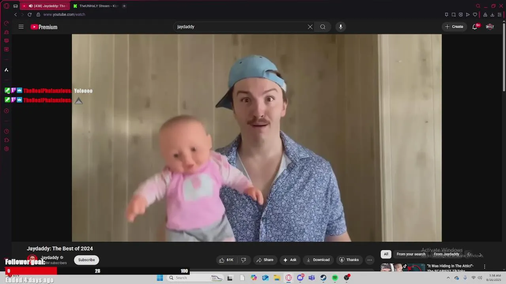Image resolution: width=506 pixels, height=284 pixels.
Task: Open Opera tab search magnifier
Action: (x=478, y=6)
